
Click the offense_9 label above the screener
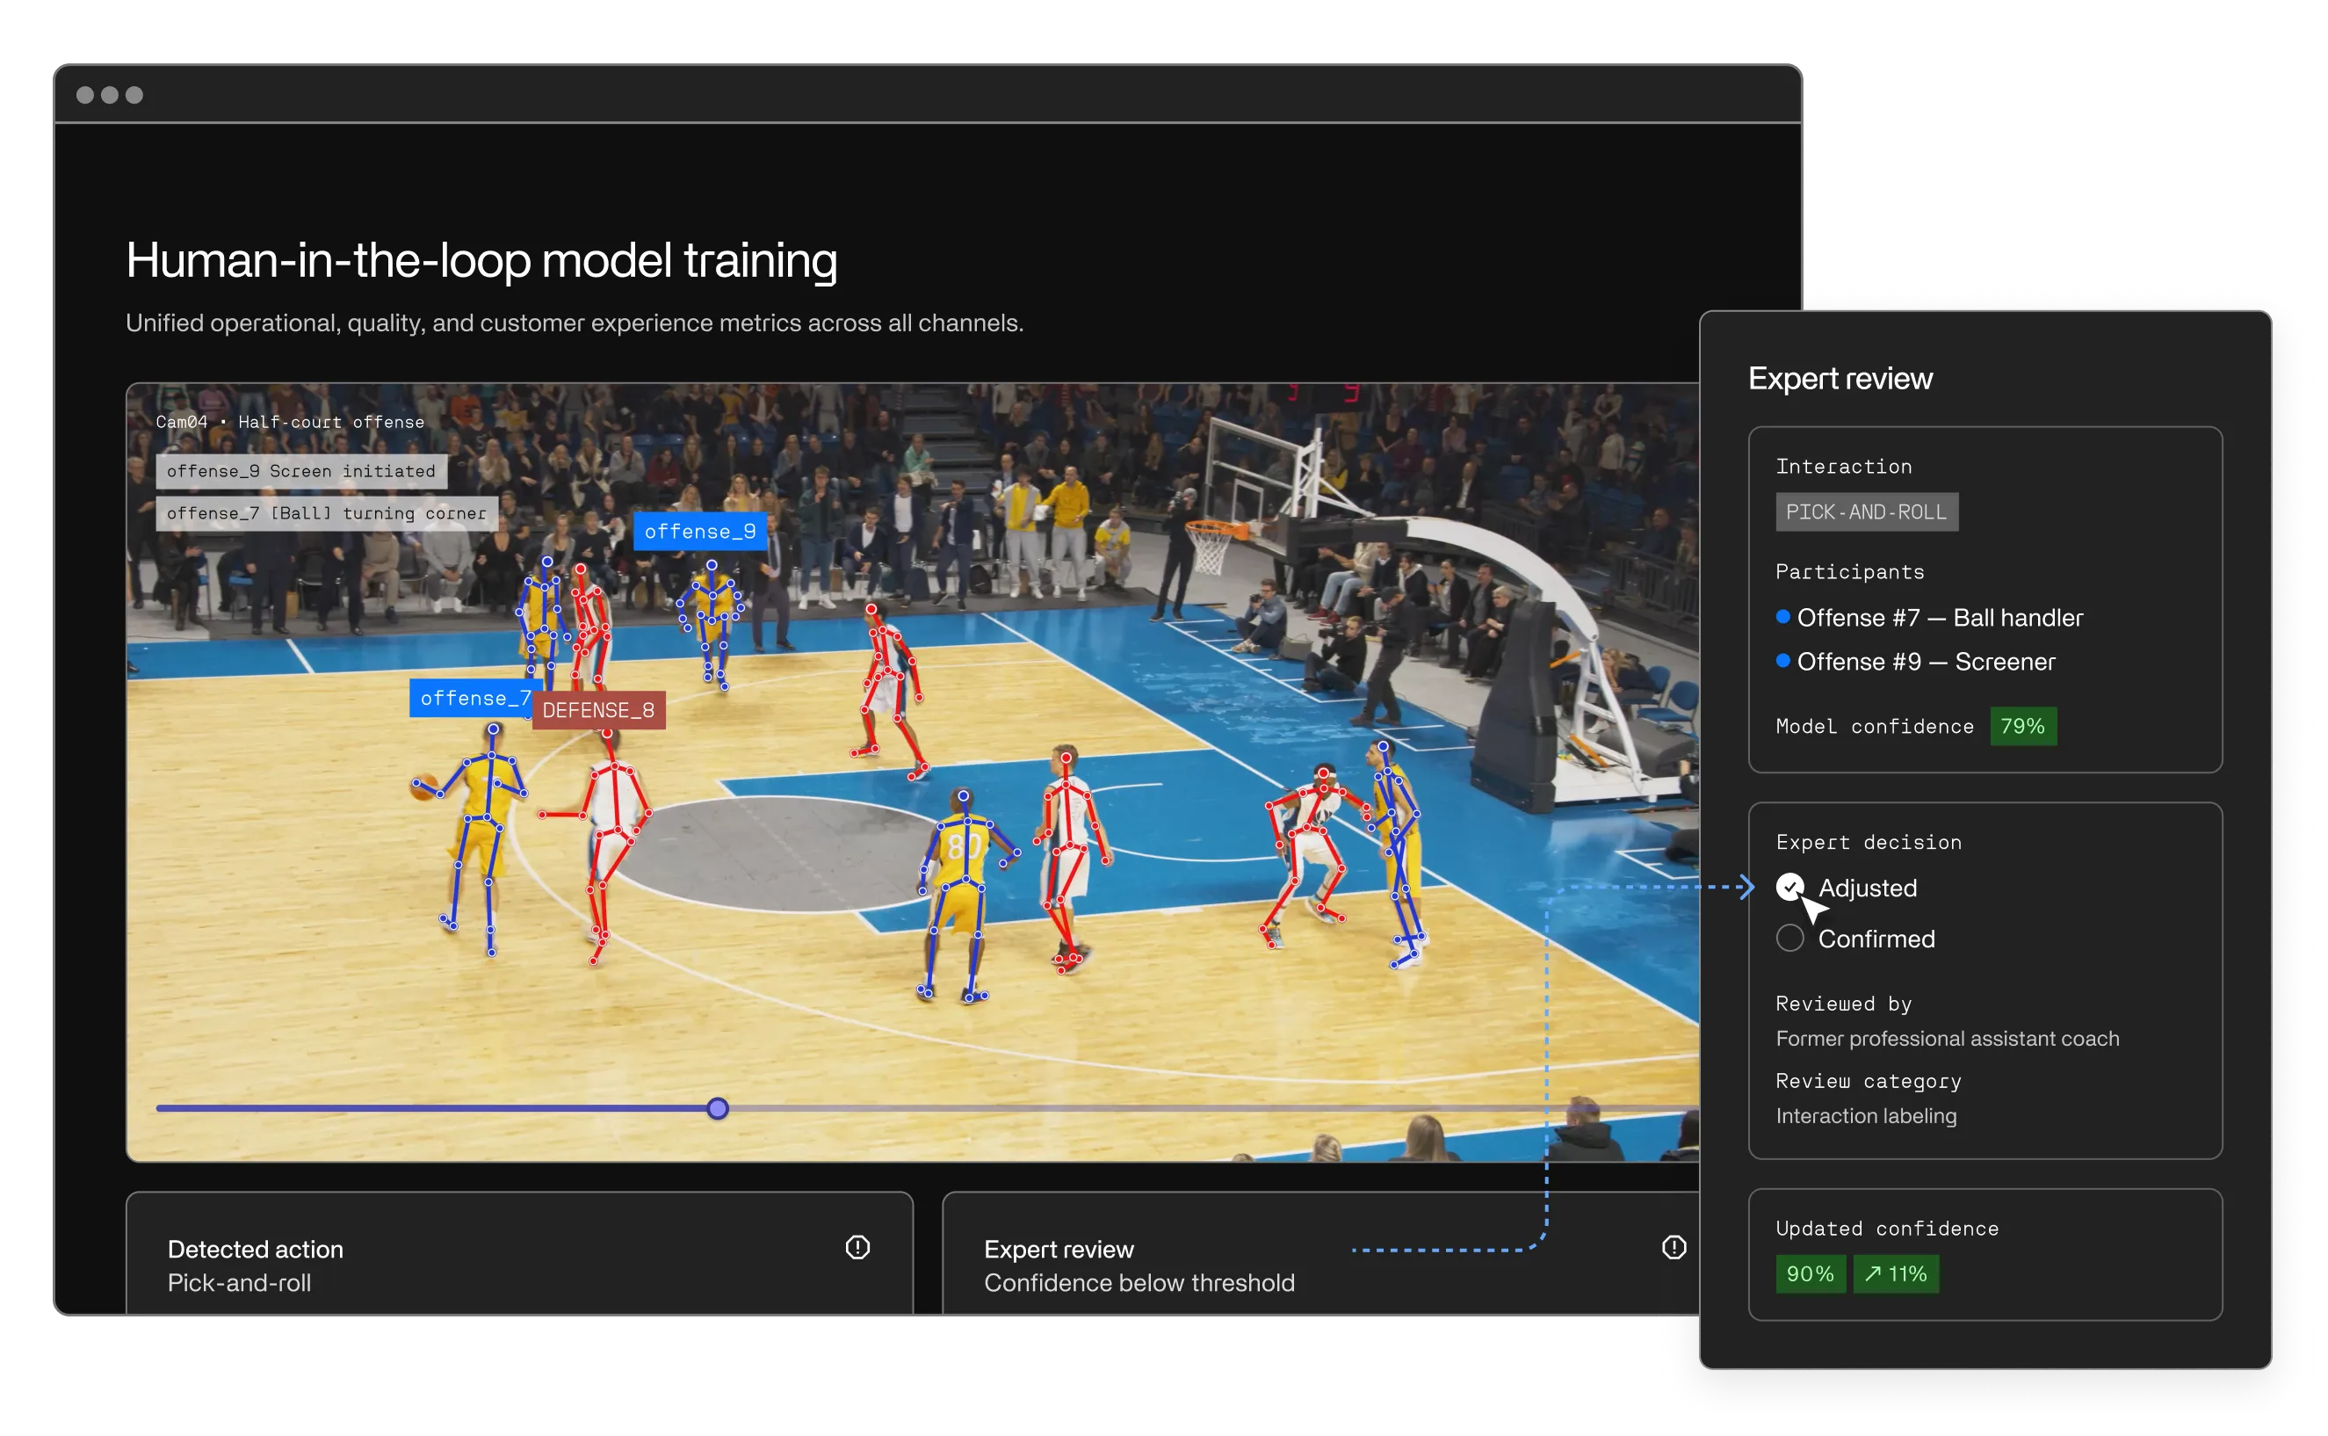click(x=702, y=532)
